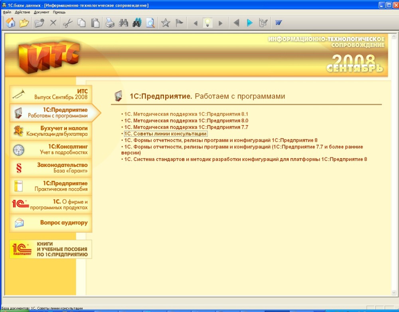Click the scissors cut icon

(x=67, y=23)
